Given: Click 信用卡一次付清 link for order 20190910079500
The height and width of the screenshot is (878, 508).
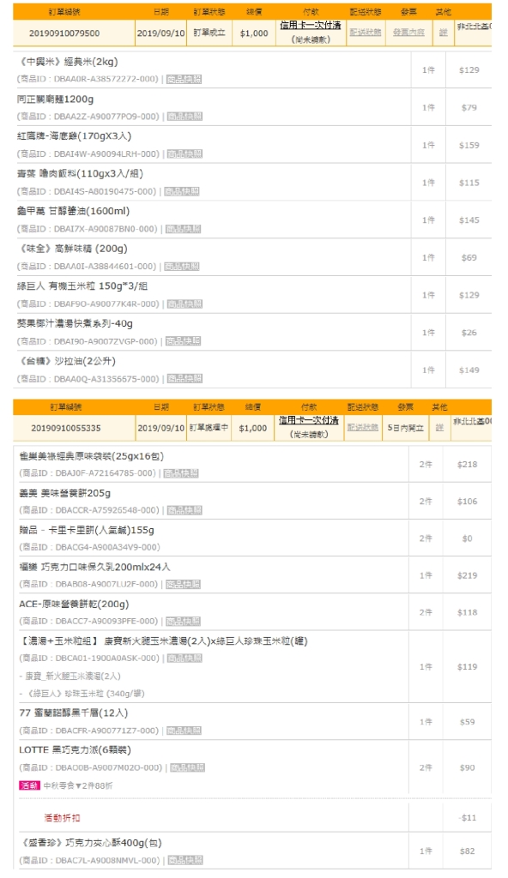Looking at the screenshot, I should tap(310, 26).
